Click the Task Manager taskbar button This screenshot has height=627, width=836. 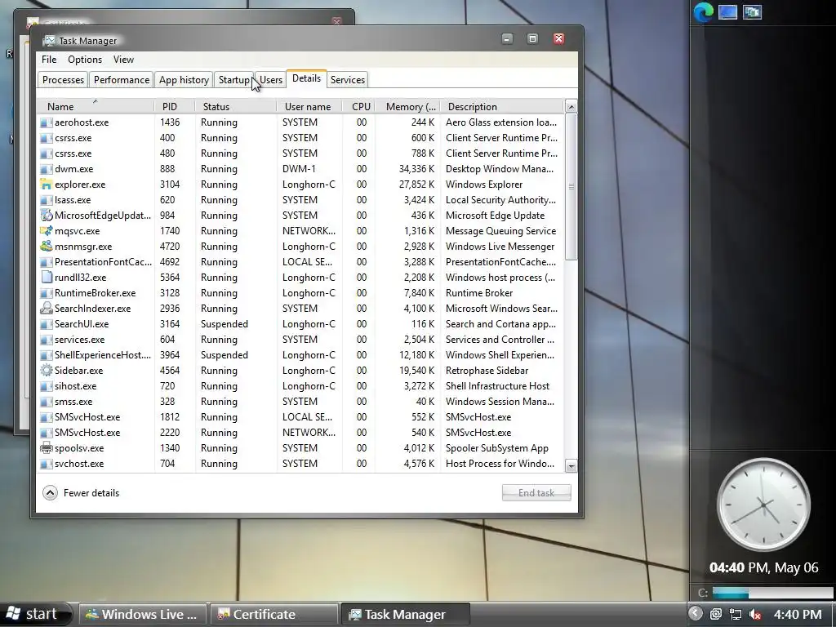click(x=405, y=614)
